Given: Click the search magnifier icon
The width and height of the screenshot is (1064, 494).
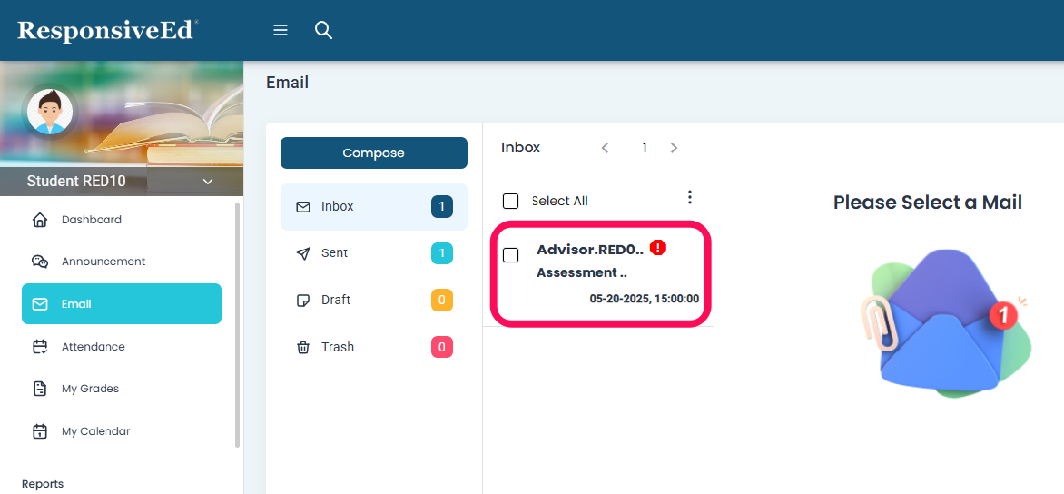Looking at the screenshot, I should coord(323,30).
